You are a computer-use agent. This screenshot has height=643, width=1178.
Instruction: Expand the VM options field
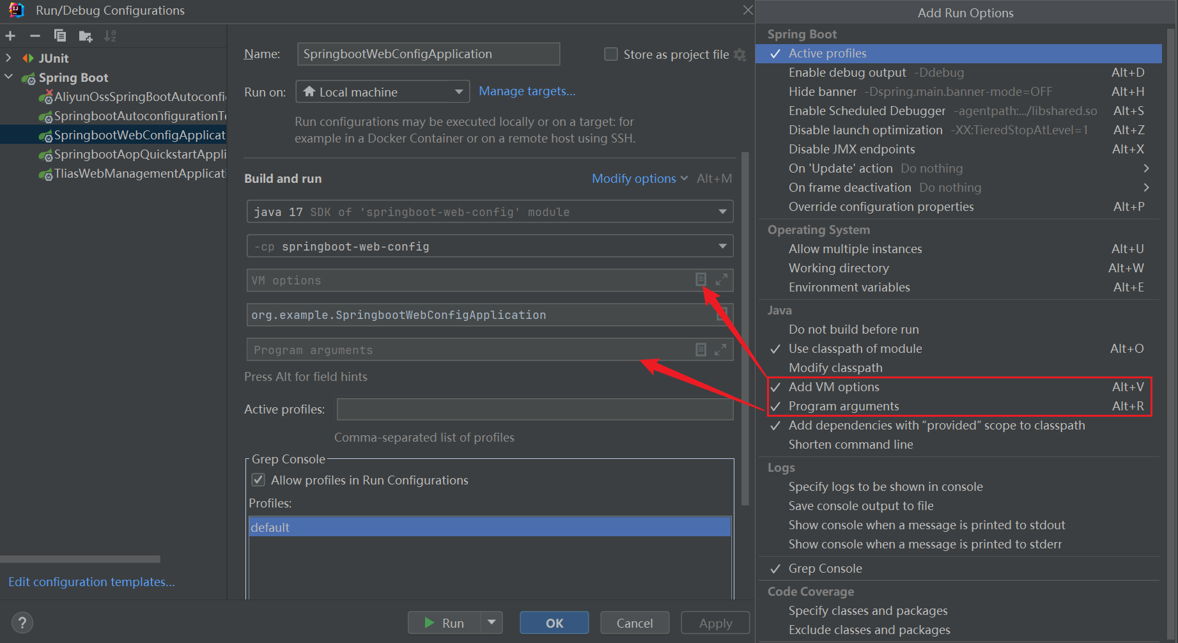click(x=722, y=279)
